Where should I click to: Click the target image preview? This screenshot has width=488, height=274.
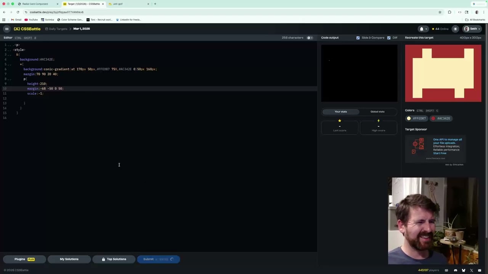(x=443, y=73)
